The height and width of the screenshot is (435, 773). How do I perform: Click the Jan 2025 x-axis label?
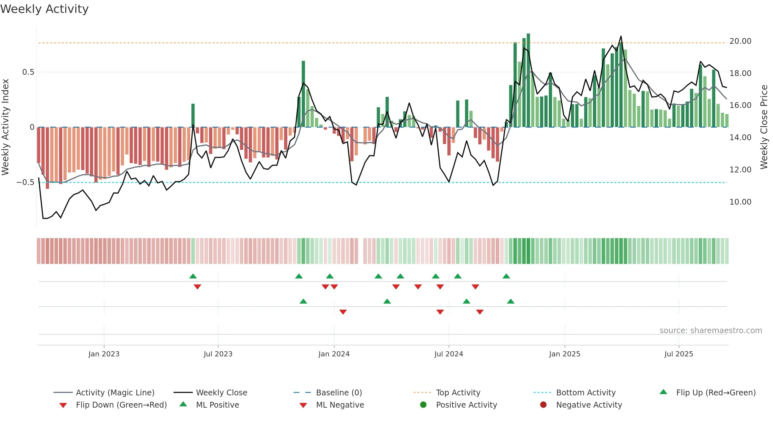565,354
